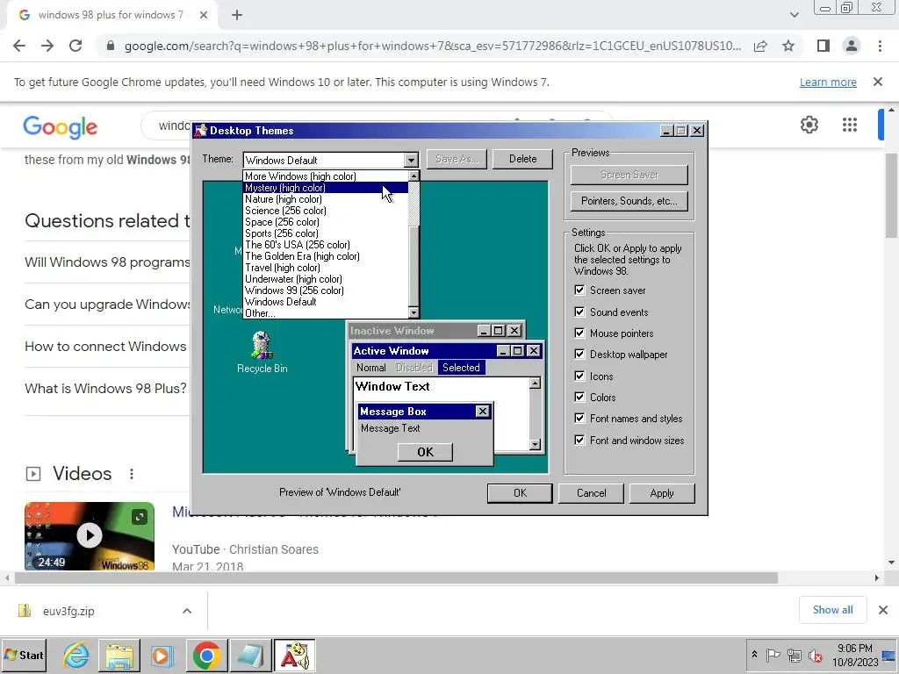Open a new Chrome tab
Viewport: 899px width, 674px height.
tap(237, 16)
